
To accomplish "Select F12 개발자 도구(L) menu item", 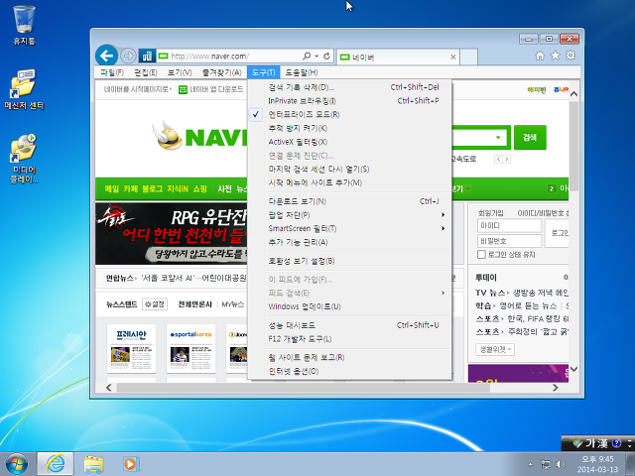I will tap(349, 339).
